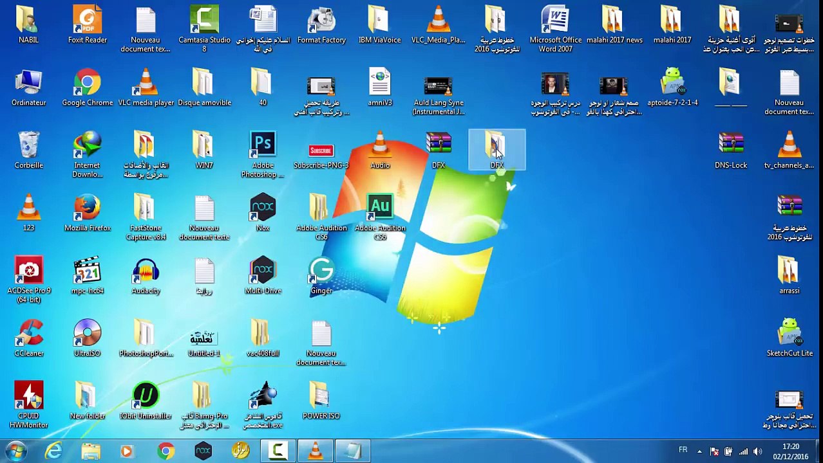Viewport: 823px width, 463px height.
Task: Launch Adobe Audition CS6 Au application shortcut
Action: click(380, 217)
